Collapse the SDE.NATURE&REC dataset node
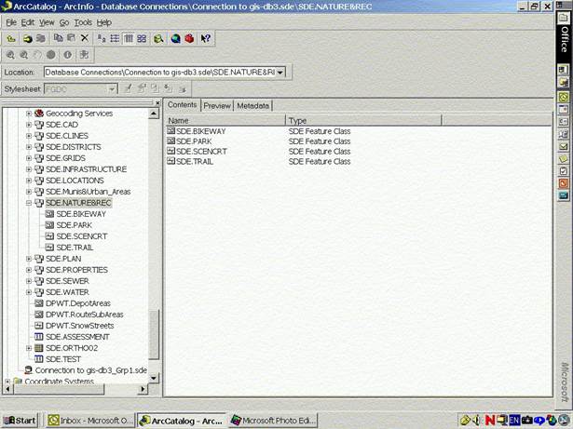Screen dimensions: 573x429 29,203
